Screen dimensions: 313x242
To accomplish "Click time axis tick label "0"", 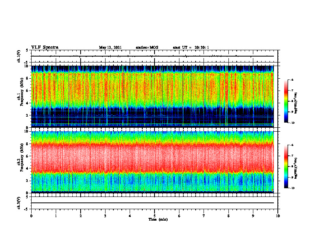I will coord(31,216).
